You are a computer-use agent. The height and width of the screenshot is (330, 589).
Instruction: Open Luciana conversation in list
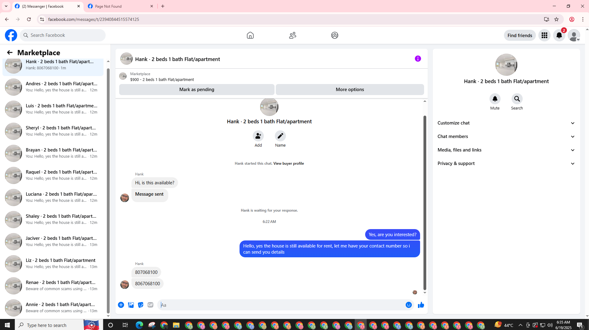pyautogui.click(x=53, y=197)
